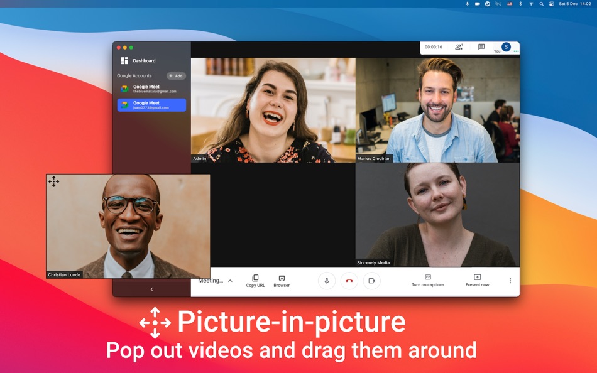Screen dimensions: 597x373
Task: Open Spotlight search in the menu bar
Action: 541,4
